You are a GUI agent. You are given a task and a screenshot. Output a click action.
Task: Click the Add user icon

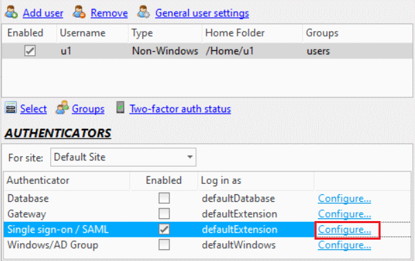tap(12, 12)
